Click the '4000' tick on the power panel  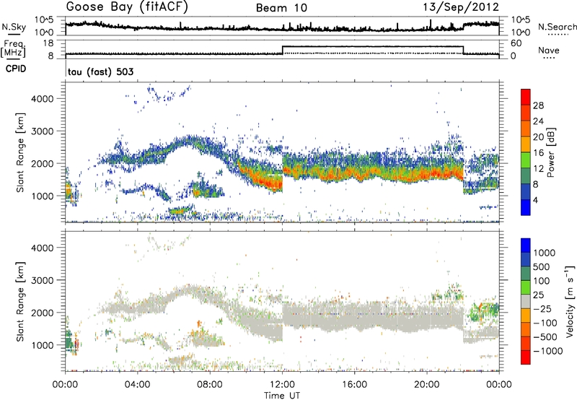(x=43, y=99)
